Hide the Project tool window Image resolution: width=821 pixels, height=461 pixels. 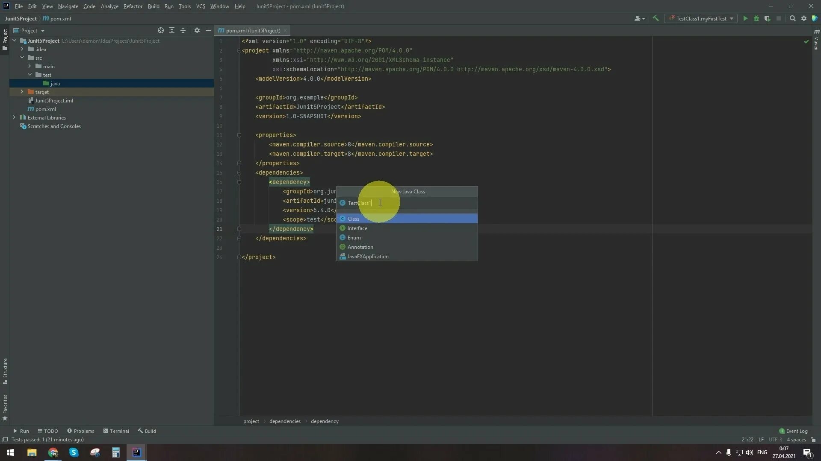point(208,30)
